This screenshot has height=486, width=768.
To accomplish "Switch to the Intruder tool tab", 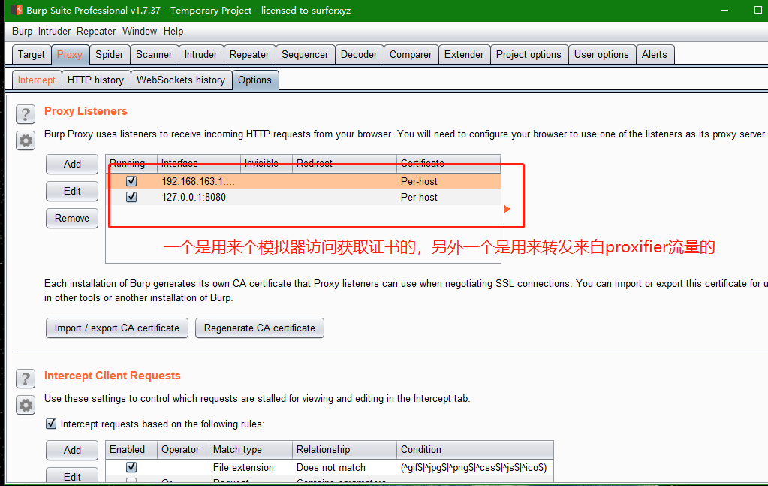I will coord(200,54).
